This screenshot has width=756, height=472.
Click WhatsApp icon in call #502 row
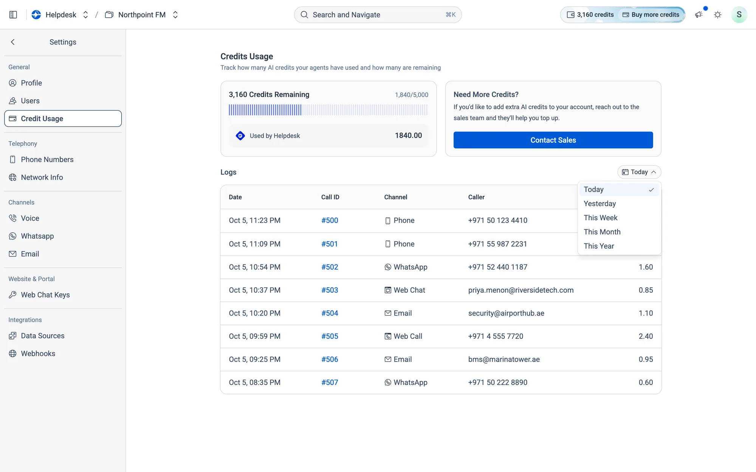pos(388,267)
